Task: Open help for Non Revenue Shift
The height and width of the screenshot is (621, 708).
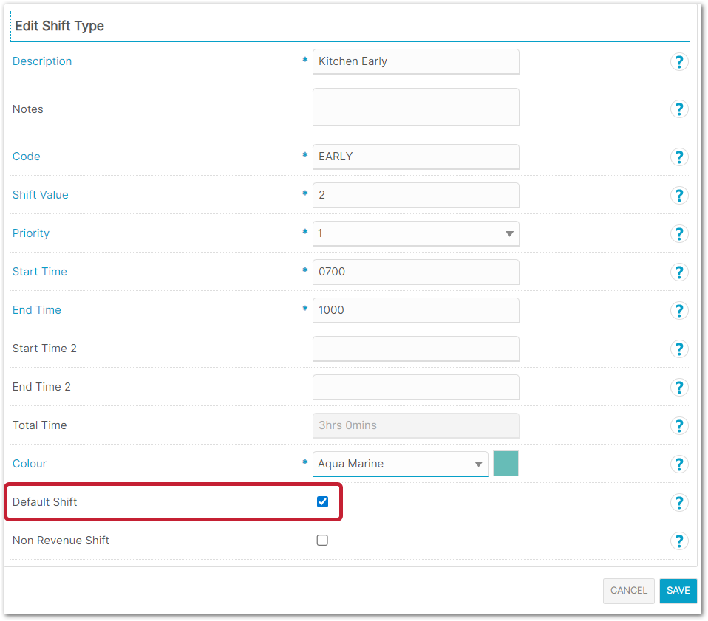Action: pyautogui.click(x=678, y=541)
